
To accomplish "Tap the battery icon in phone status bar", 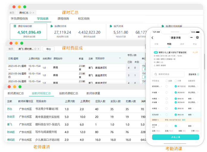I will coord(198,32).
